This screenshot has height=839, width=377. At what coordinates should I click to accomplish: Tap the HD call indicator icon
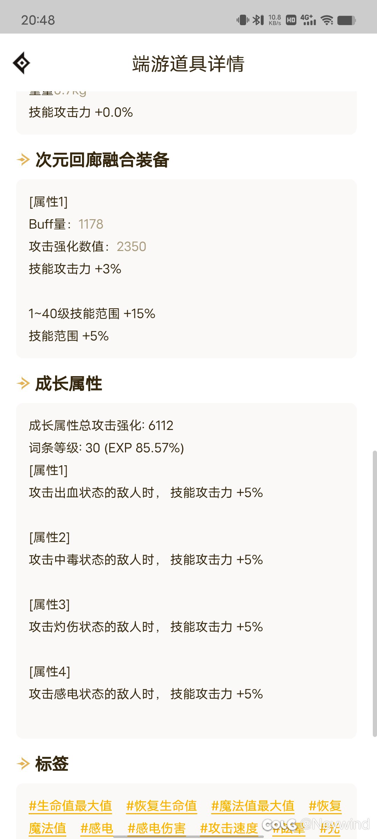click(291, 20)
